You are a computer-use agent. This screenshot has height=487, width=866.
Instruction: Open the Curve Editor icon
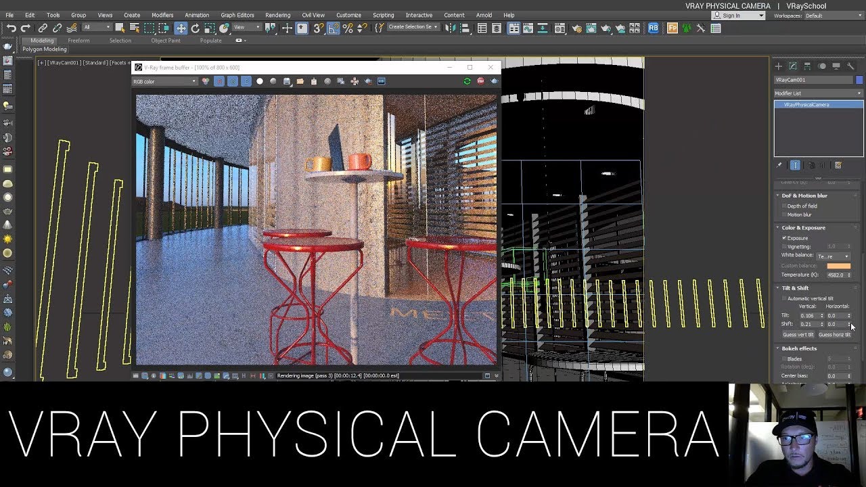[x=528, y=28]
